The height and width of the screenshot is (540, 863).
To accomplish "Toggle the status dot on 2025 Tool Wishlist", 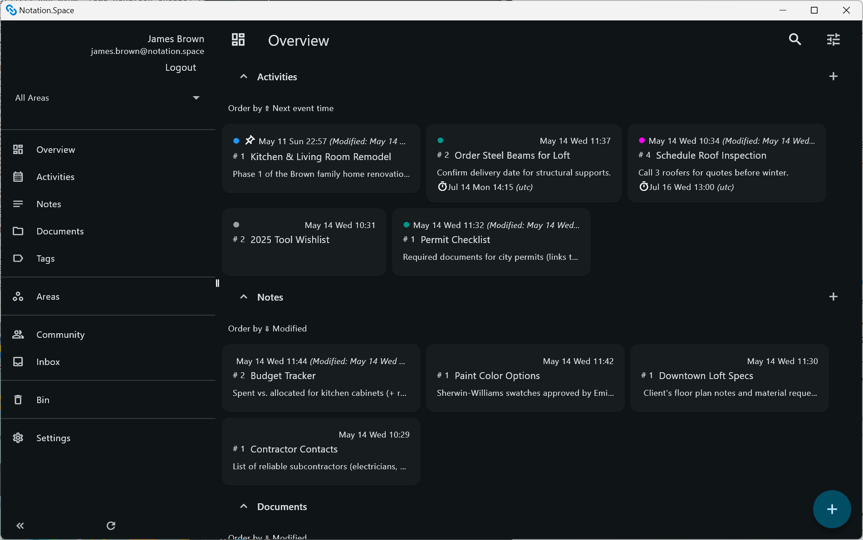I will (236, 224).
